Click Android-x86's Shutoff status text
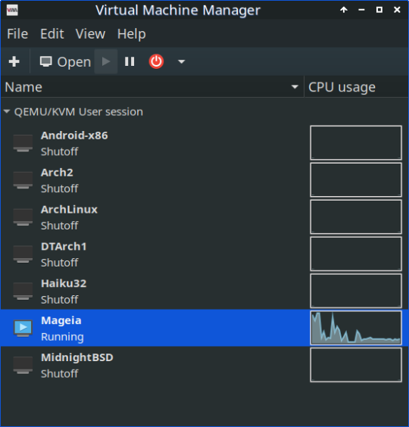 pos(59,151)
